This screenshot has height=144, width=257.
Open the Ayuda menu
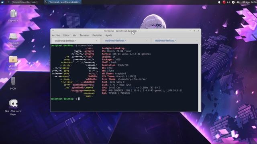click(x=109, y=35)
